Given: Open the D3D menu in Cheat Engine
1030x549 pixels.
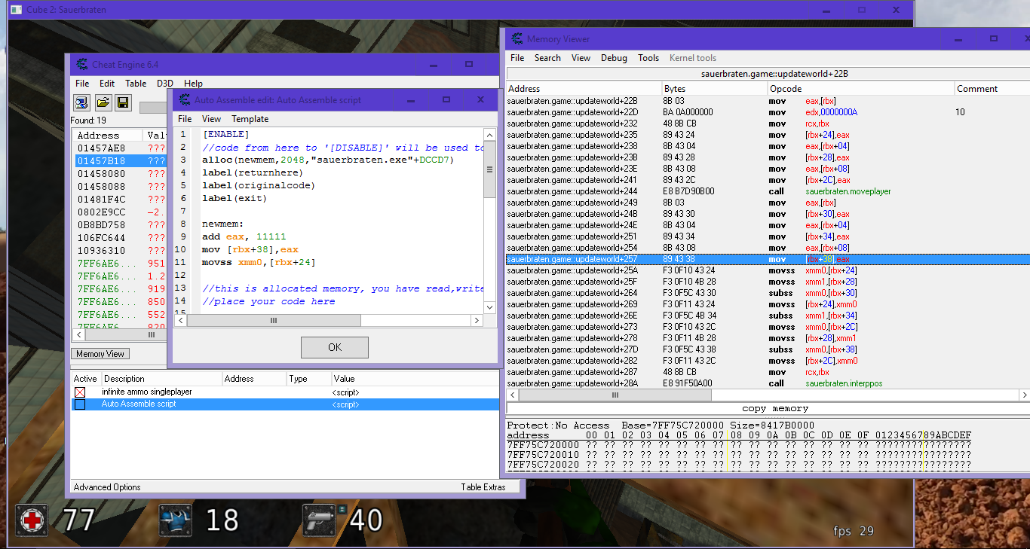Looking at the screenshot, I should 165,84.
